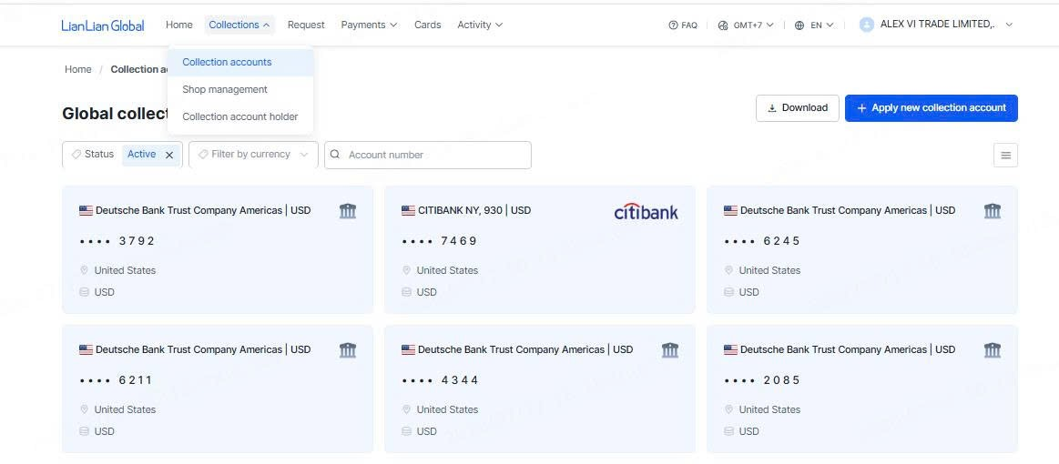This screenshot has width=1059, height=464.
Task: Expand the Activity dropdown menu
Action: click(480, 25)
